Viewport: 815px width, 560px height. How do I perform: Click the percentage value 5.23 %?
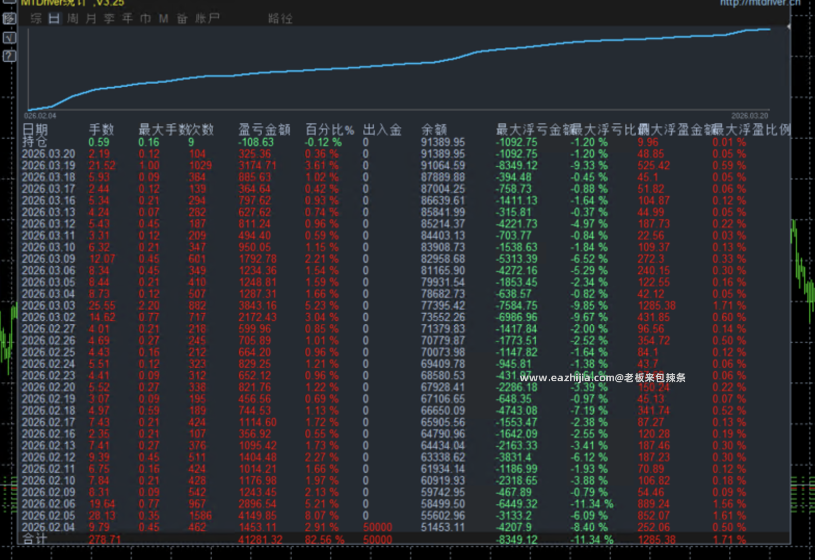coord(322,305)
